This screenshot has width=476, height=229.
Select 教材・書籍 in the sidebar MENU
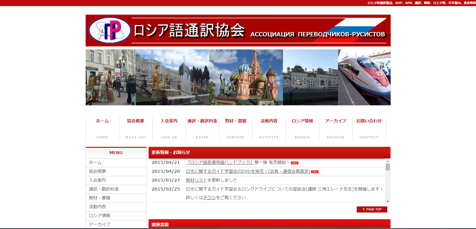click(x=116, y=198)
